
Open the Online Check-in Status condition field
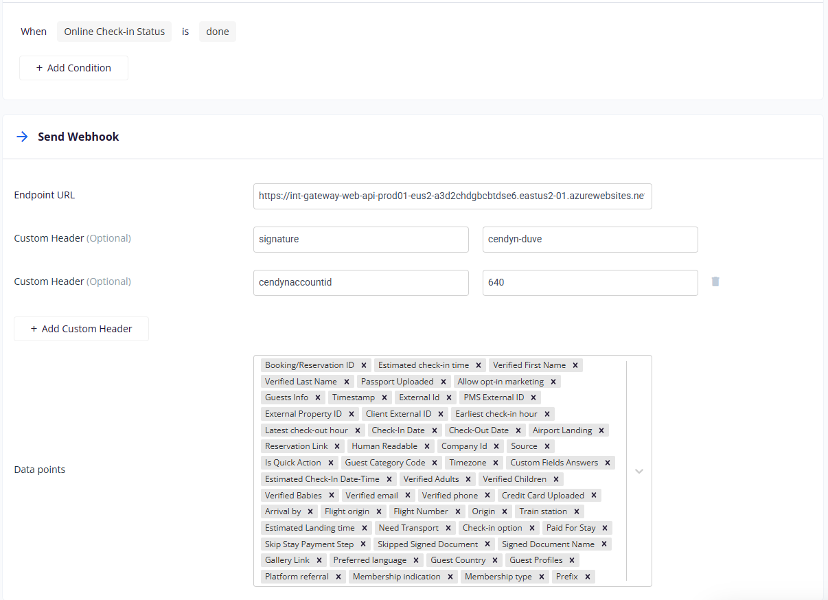(x=114, y=32)
